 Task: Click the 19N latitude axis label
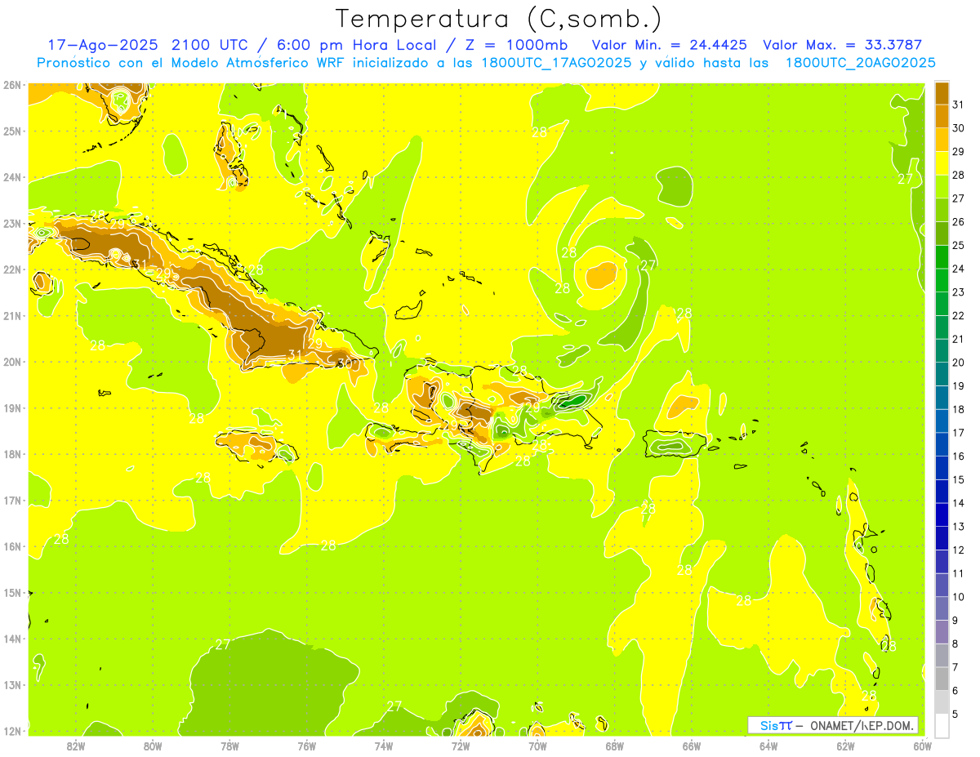pyautogui.click(x=11, y=407)
